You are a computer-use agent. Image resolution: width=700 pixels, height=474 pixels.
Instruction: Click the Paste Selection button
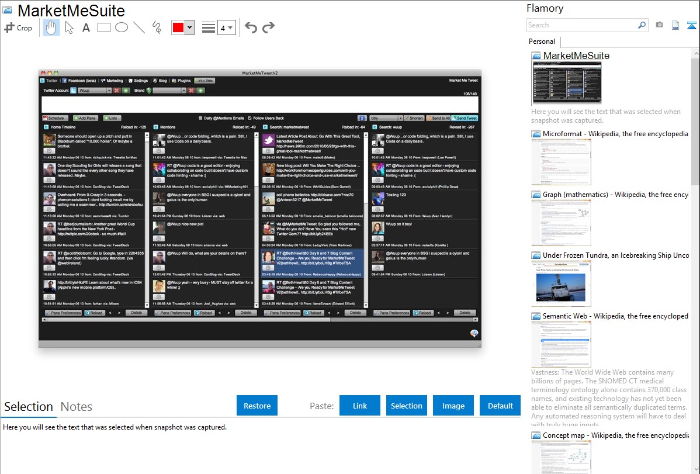pos(406,406)
